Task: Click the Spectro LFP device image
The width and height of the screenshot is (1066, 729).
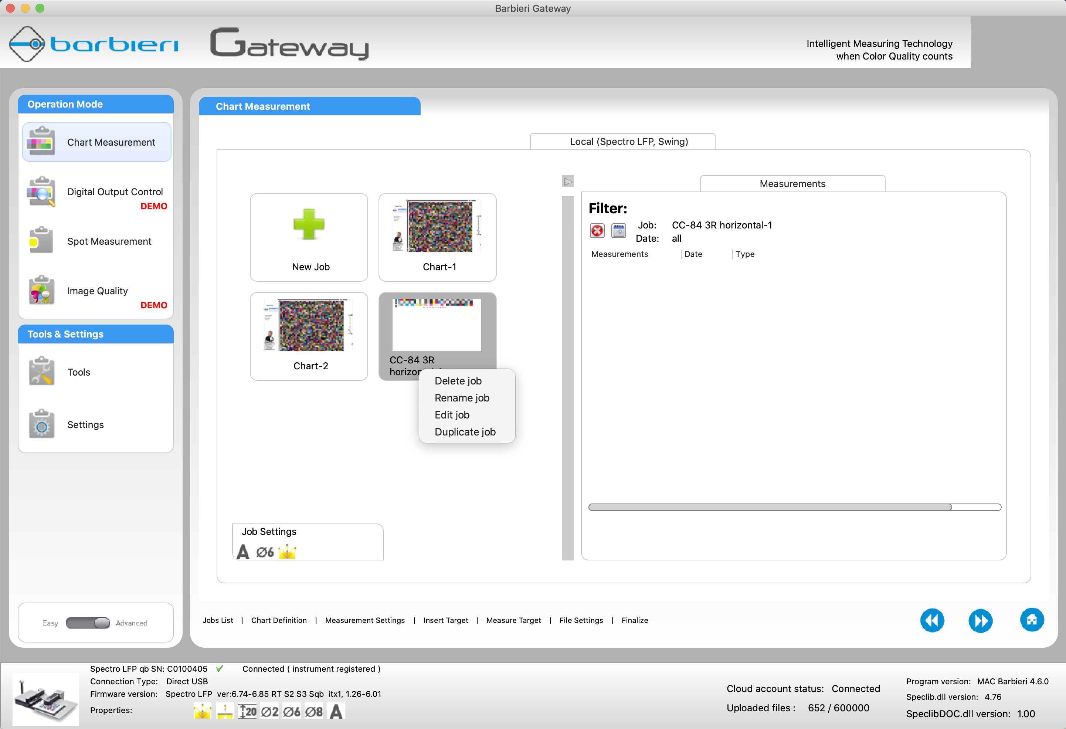Action: pyautogui.click(x=45, y=699)
